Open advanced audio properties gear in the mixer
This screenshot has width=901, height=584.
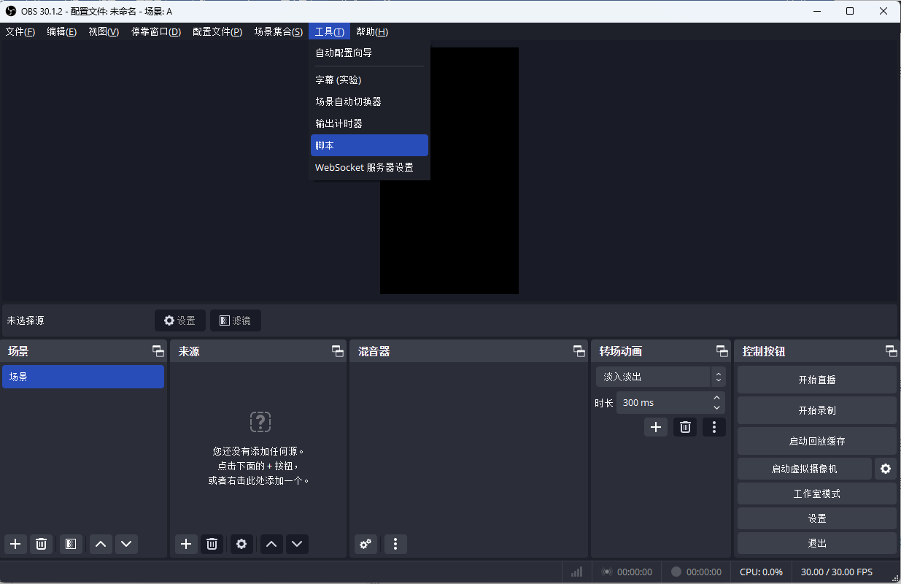click(366, 544)
